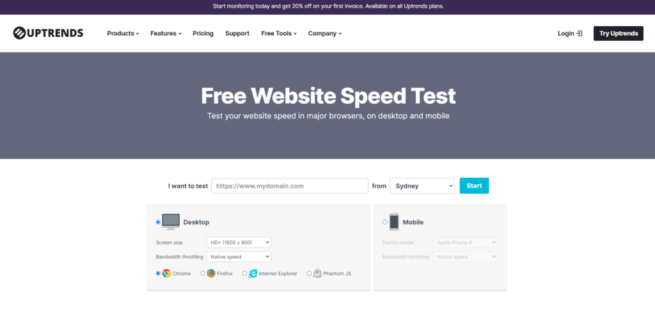Click the Device model label
This screenshot has width=655, height=323.
397,242
